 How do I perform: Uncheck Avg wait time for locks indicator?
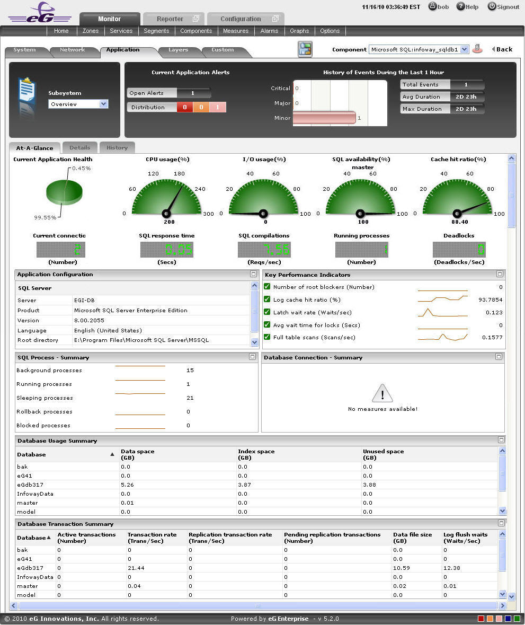pyautogui.click(x=267, y=325)
